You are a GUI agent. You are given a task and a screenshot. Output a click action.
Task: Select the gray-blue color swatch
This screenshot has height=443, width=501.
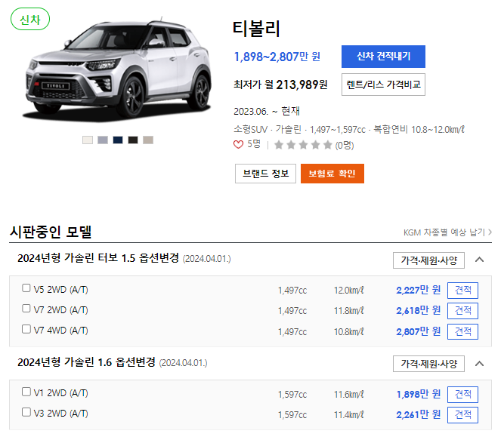pos(103,140)
